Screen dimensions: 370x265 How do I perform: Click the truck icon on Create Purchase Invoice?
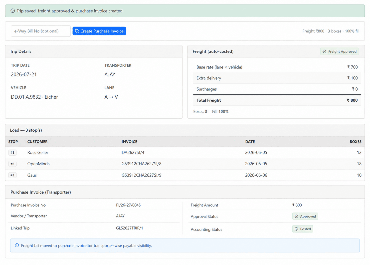point(77,31)
